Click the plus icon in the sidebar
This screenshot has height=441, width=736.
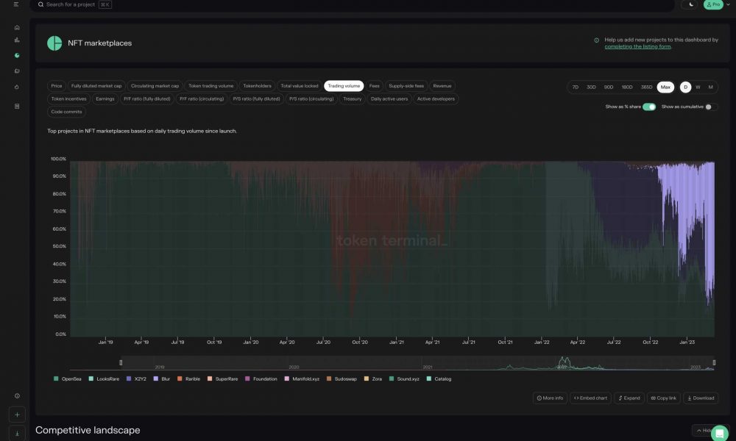(17, 415)
